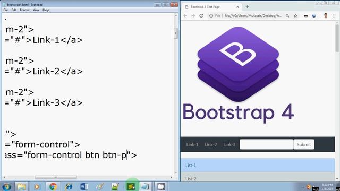Click Notepad vertical scrollbar down arrow
Viewport: 340px width, 191px height.
(x=176, y=173)
